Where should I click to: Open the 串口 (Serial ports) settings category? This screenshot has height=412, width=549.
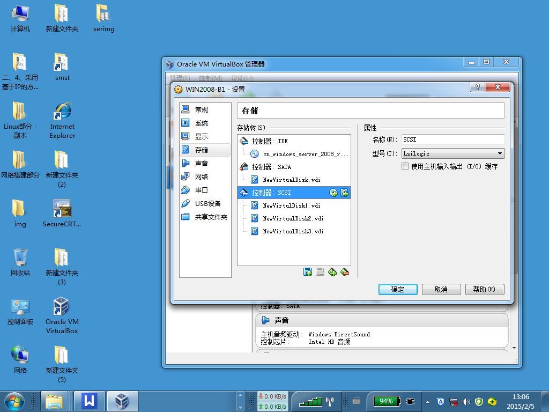(x=205, y=190)
